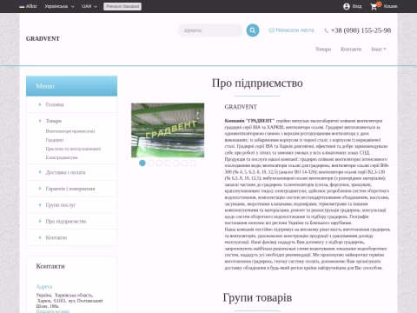Open the shopping cart icon

(374, 7)
